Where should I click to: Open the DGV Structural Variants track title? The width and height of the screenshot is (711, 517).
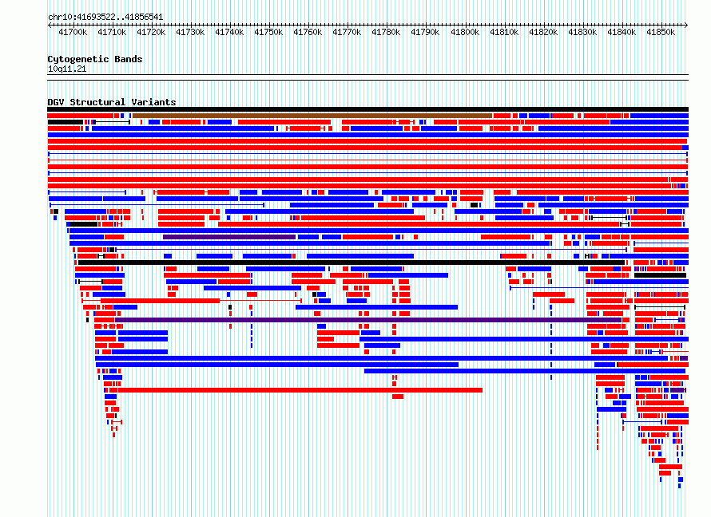pos(112,102)
